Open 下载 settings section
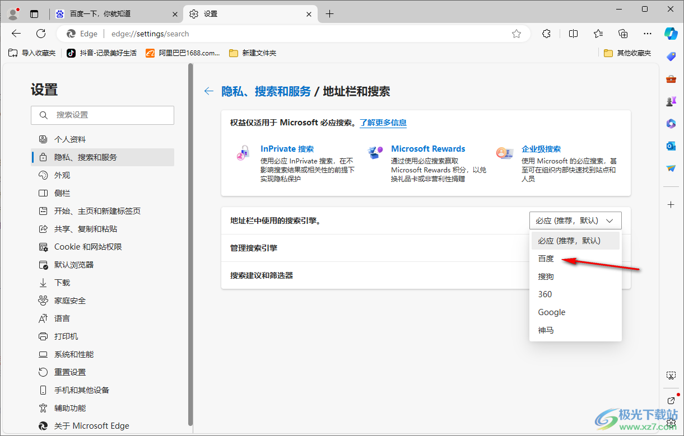Screen dimensions: 684x436 click(x=103, y=283)
